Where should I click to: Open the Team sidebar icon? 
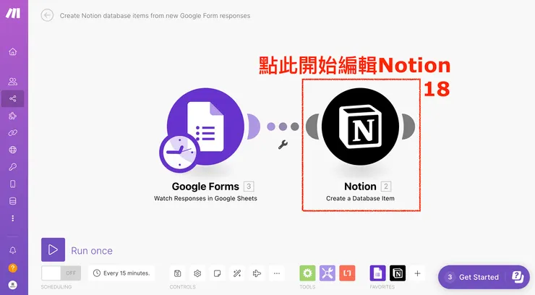12,82
